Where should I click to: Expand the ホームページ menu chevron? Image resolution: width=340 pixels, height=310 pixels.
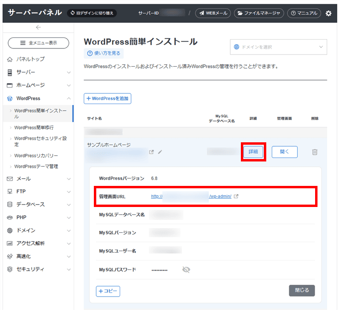[69, 85]
